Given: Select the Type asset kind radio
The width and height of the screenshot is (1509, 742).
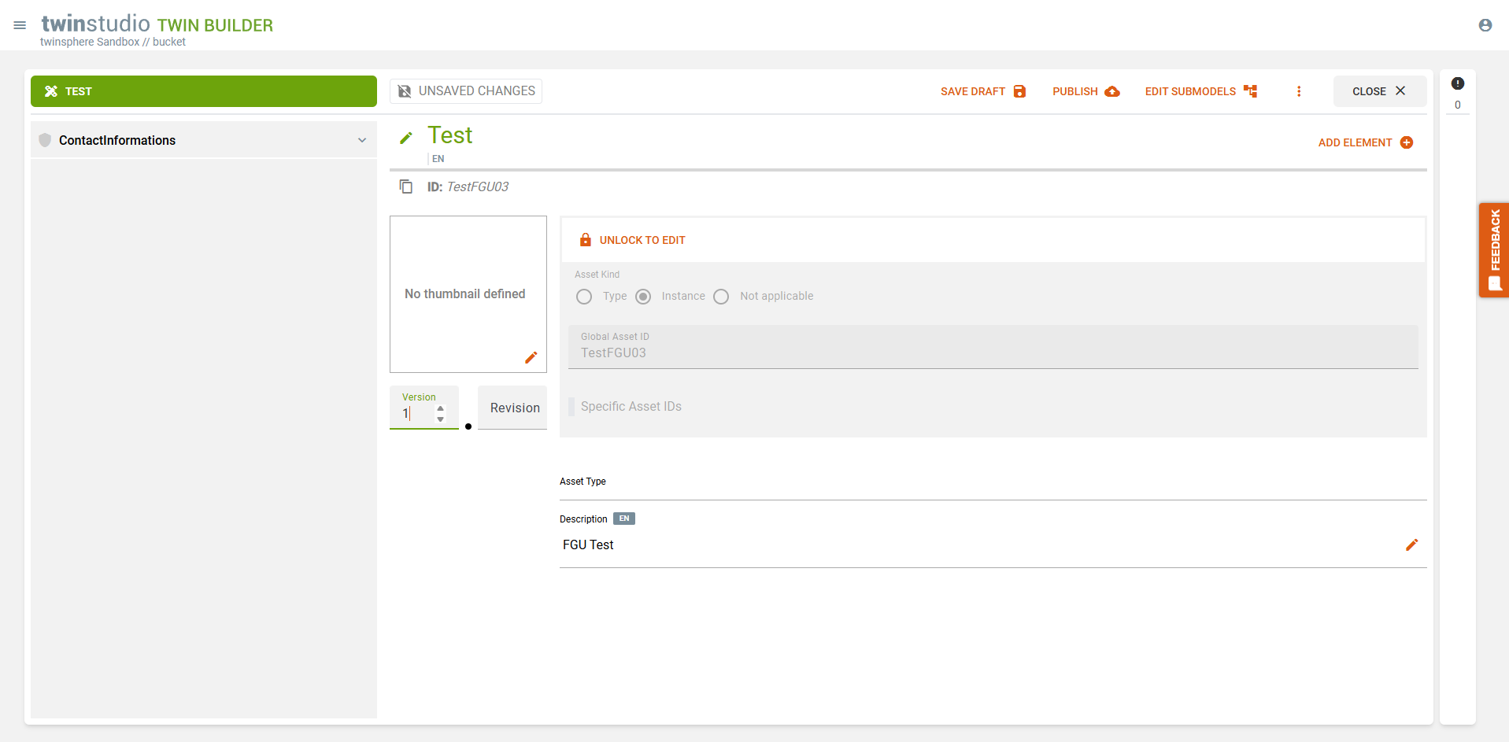Looking at the screenshot, I should coord(584,297).
